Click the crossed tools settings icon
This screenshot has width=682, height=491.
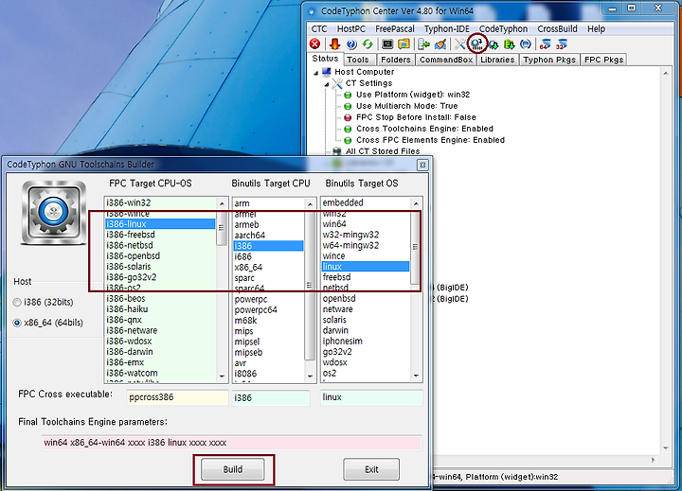459,44
